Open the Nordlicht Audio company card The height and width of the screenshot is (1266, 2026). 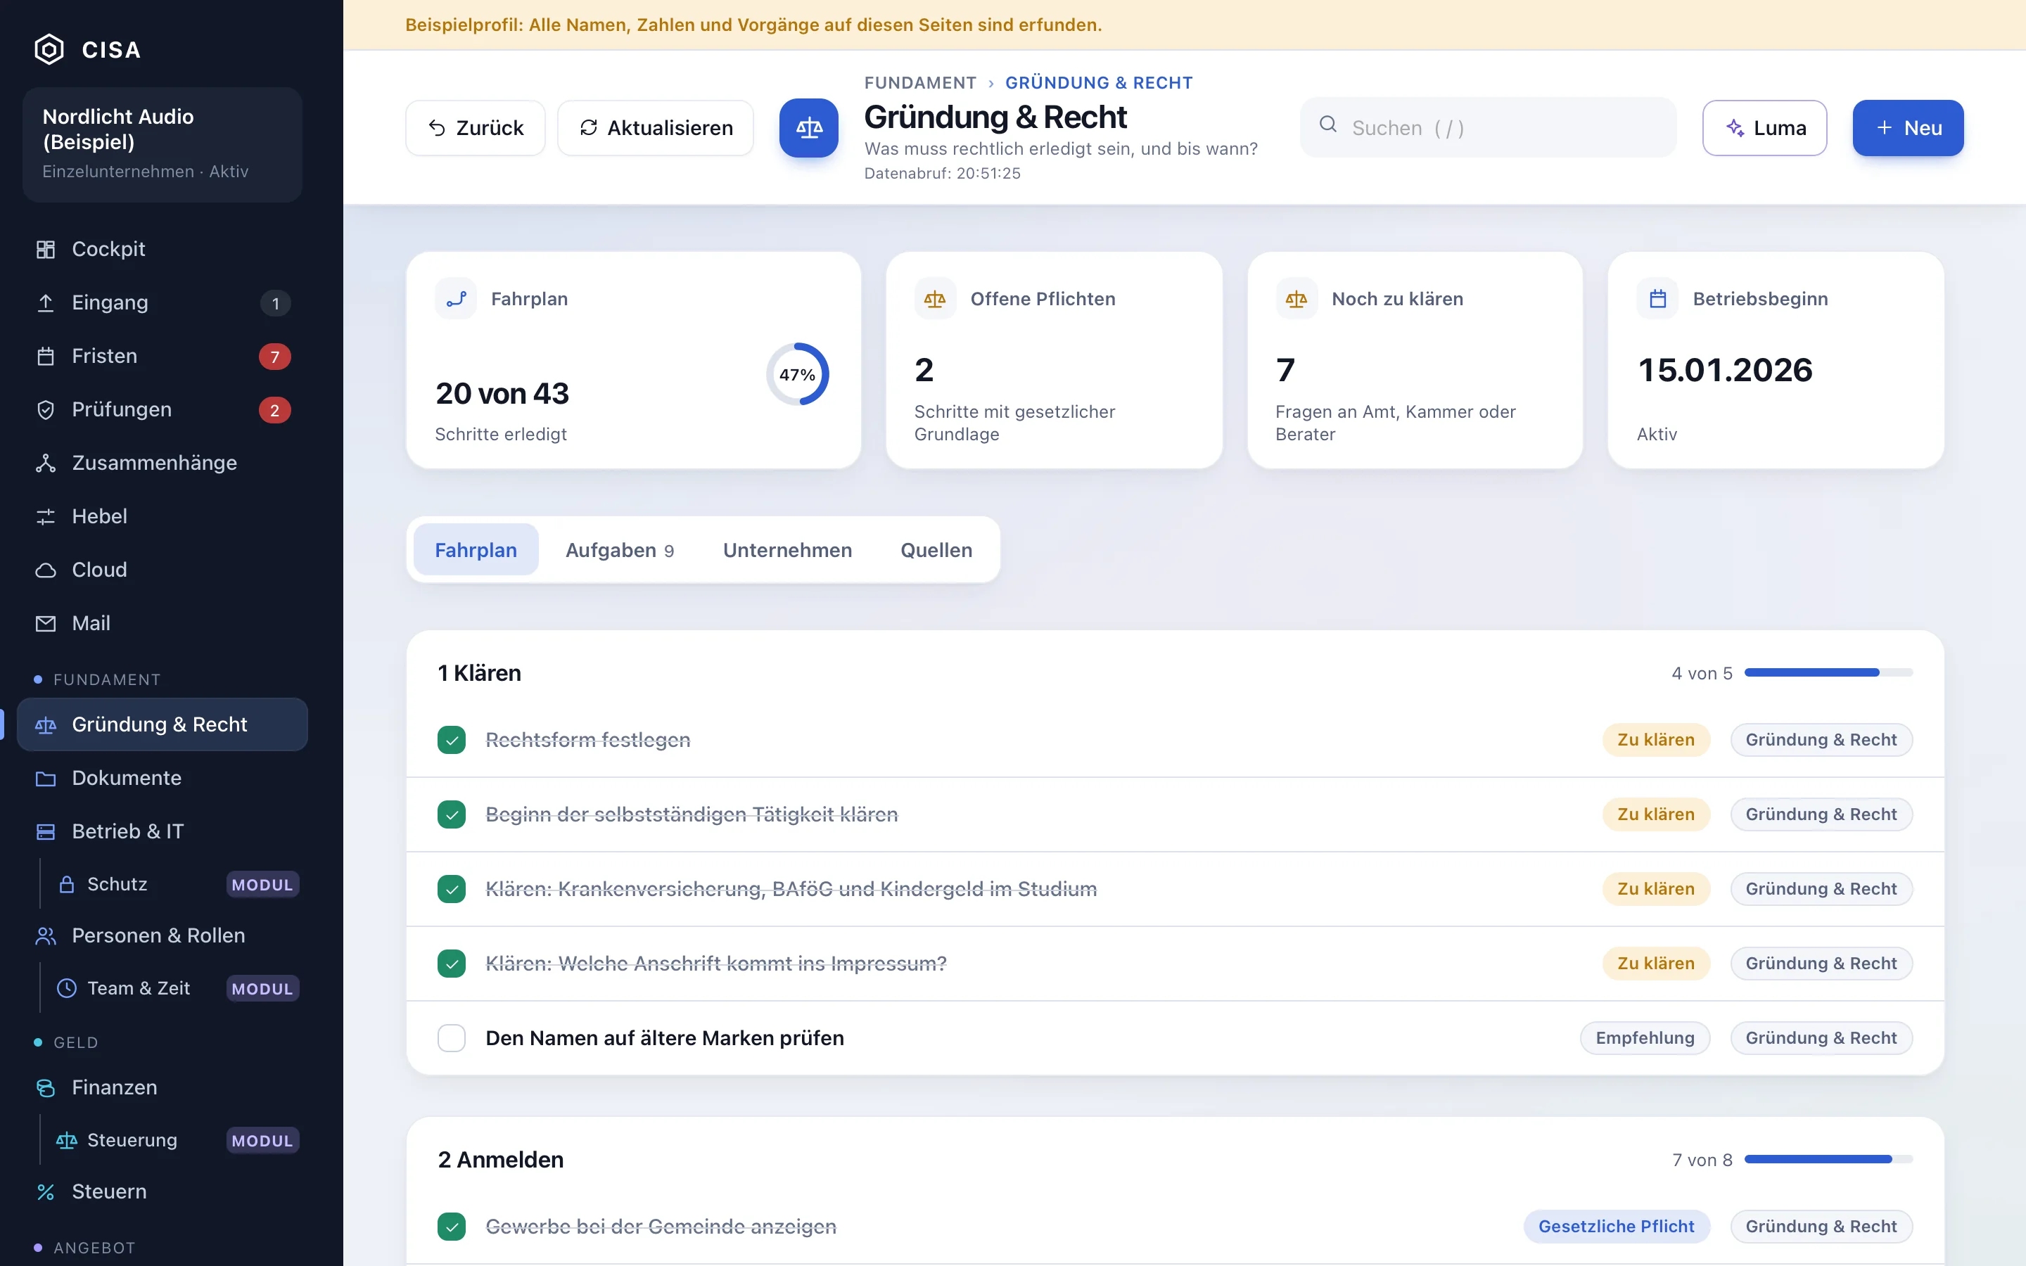tap(163, 144)
